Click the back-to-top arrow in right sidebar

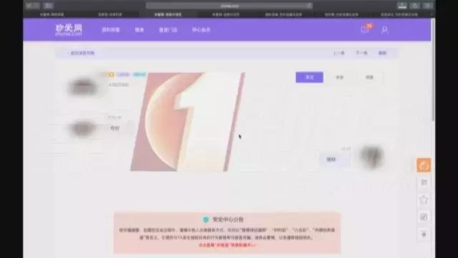point(424,234)
